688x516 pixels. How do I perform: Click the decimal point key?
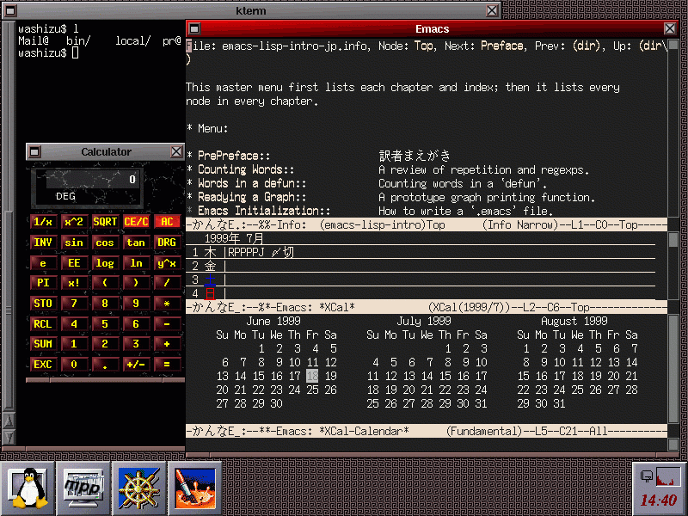(105, 364)
